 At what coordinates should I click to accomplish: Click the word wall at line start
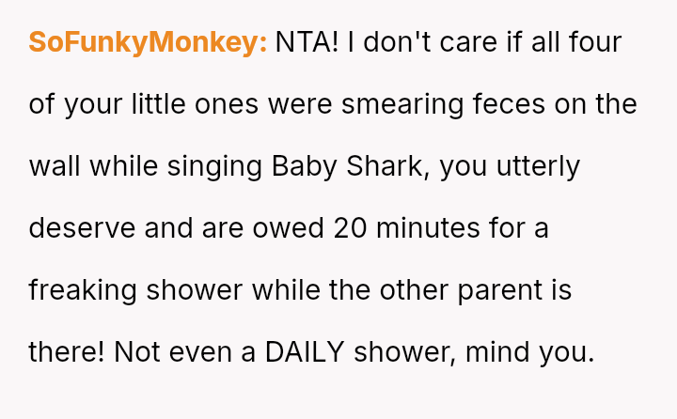[x=55, y=166]
